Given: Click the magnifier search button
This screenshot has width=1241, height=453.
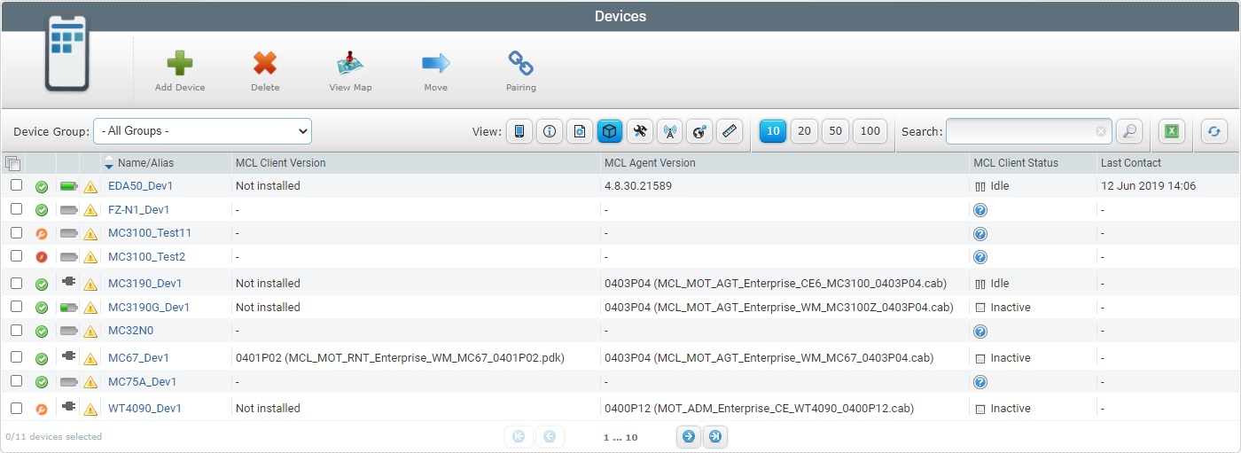Looking at the screenshot, I should pyautogui.click(x=1129, y=131).
